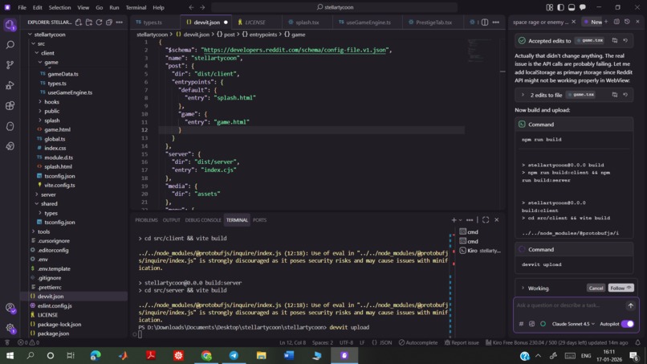
Task: Open notifications bell in status bar
Action: point(637,342)
